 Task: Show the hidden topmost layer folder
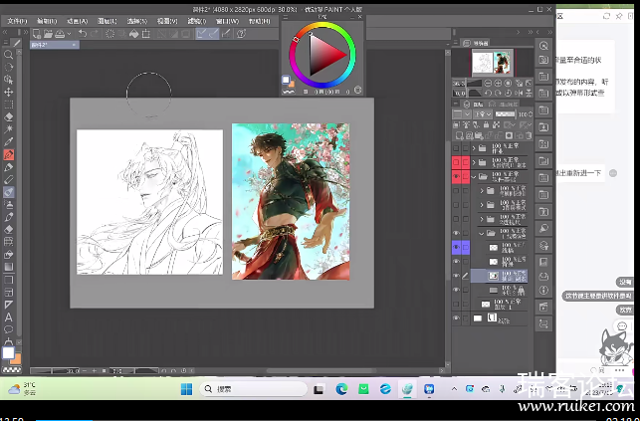(456, 148)
